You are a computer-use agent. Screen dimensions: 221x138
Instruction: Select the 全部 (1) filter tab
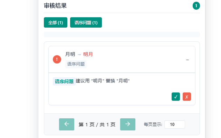tap(56, 22)
